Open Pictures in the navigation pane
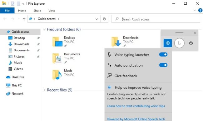This screenshot has width=203, height=121. 19,56
